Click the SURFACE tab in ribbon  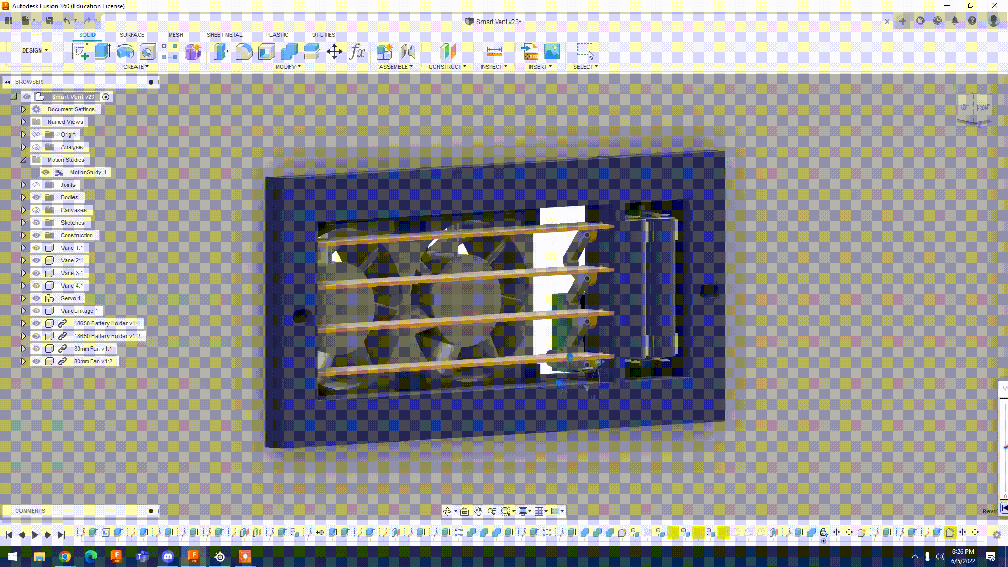[132, 35]
